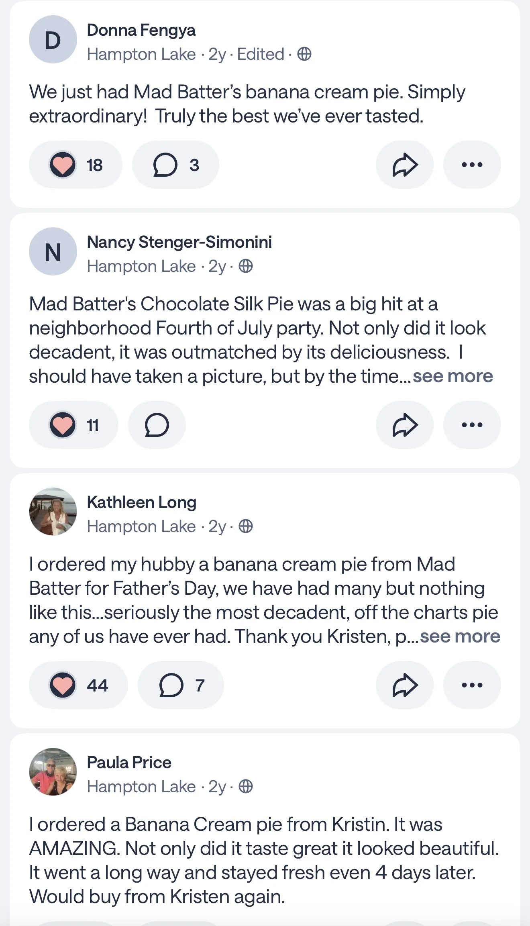The height and width of the screenshot is (926, 530).
Task: Open three-dot menu on Kathleen Long's post
Action: click(472, 685)
